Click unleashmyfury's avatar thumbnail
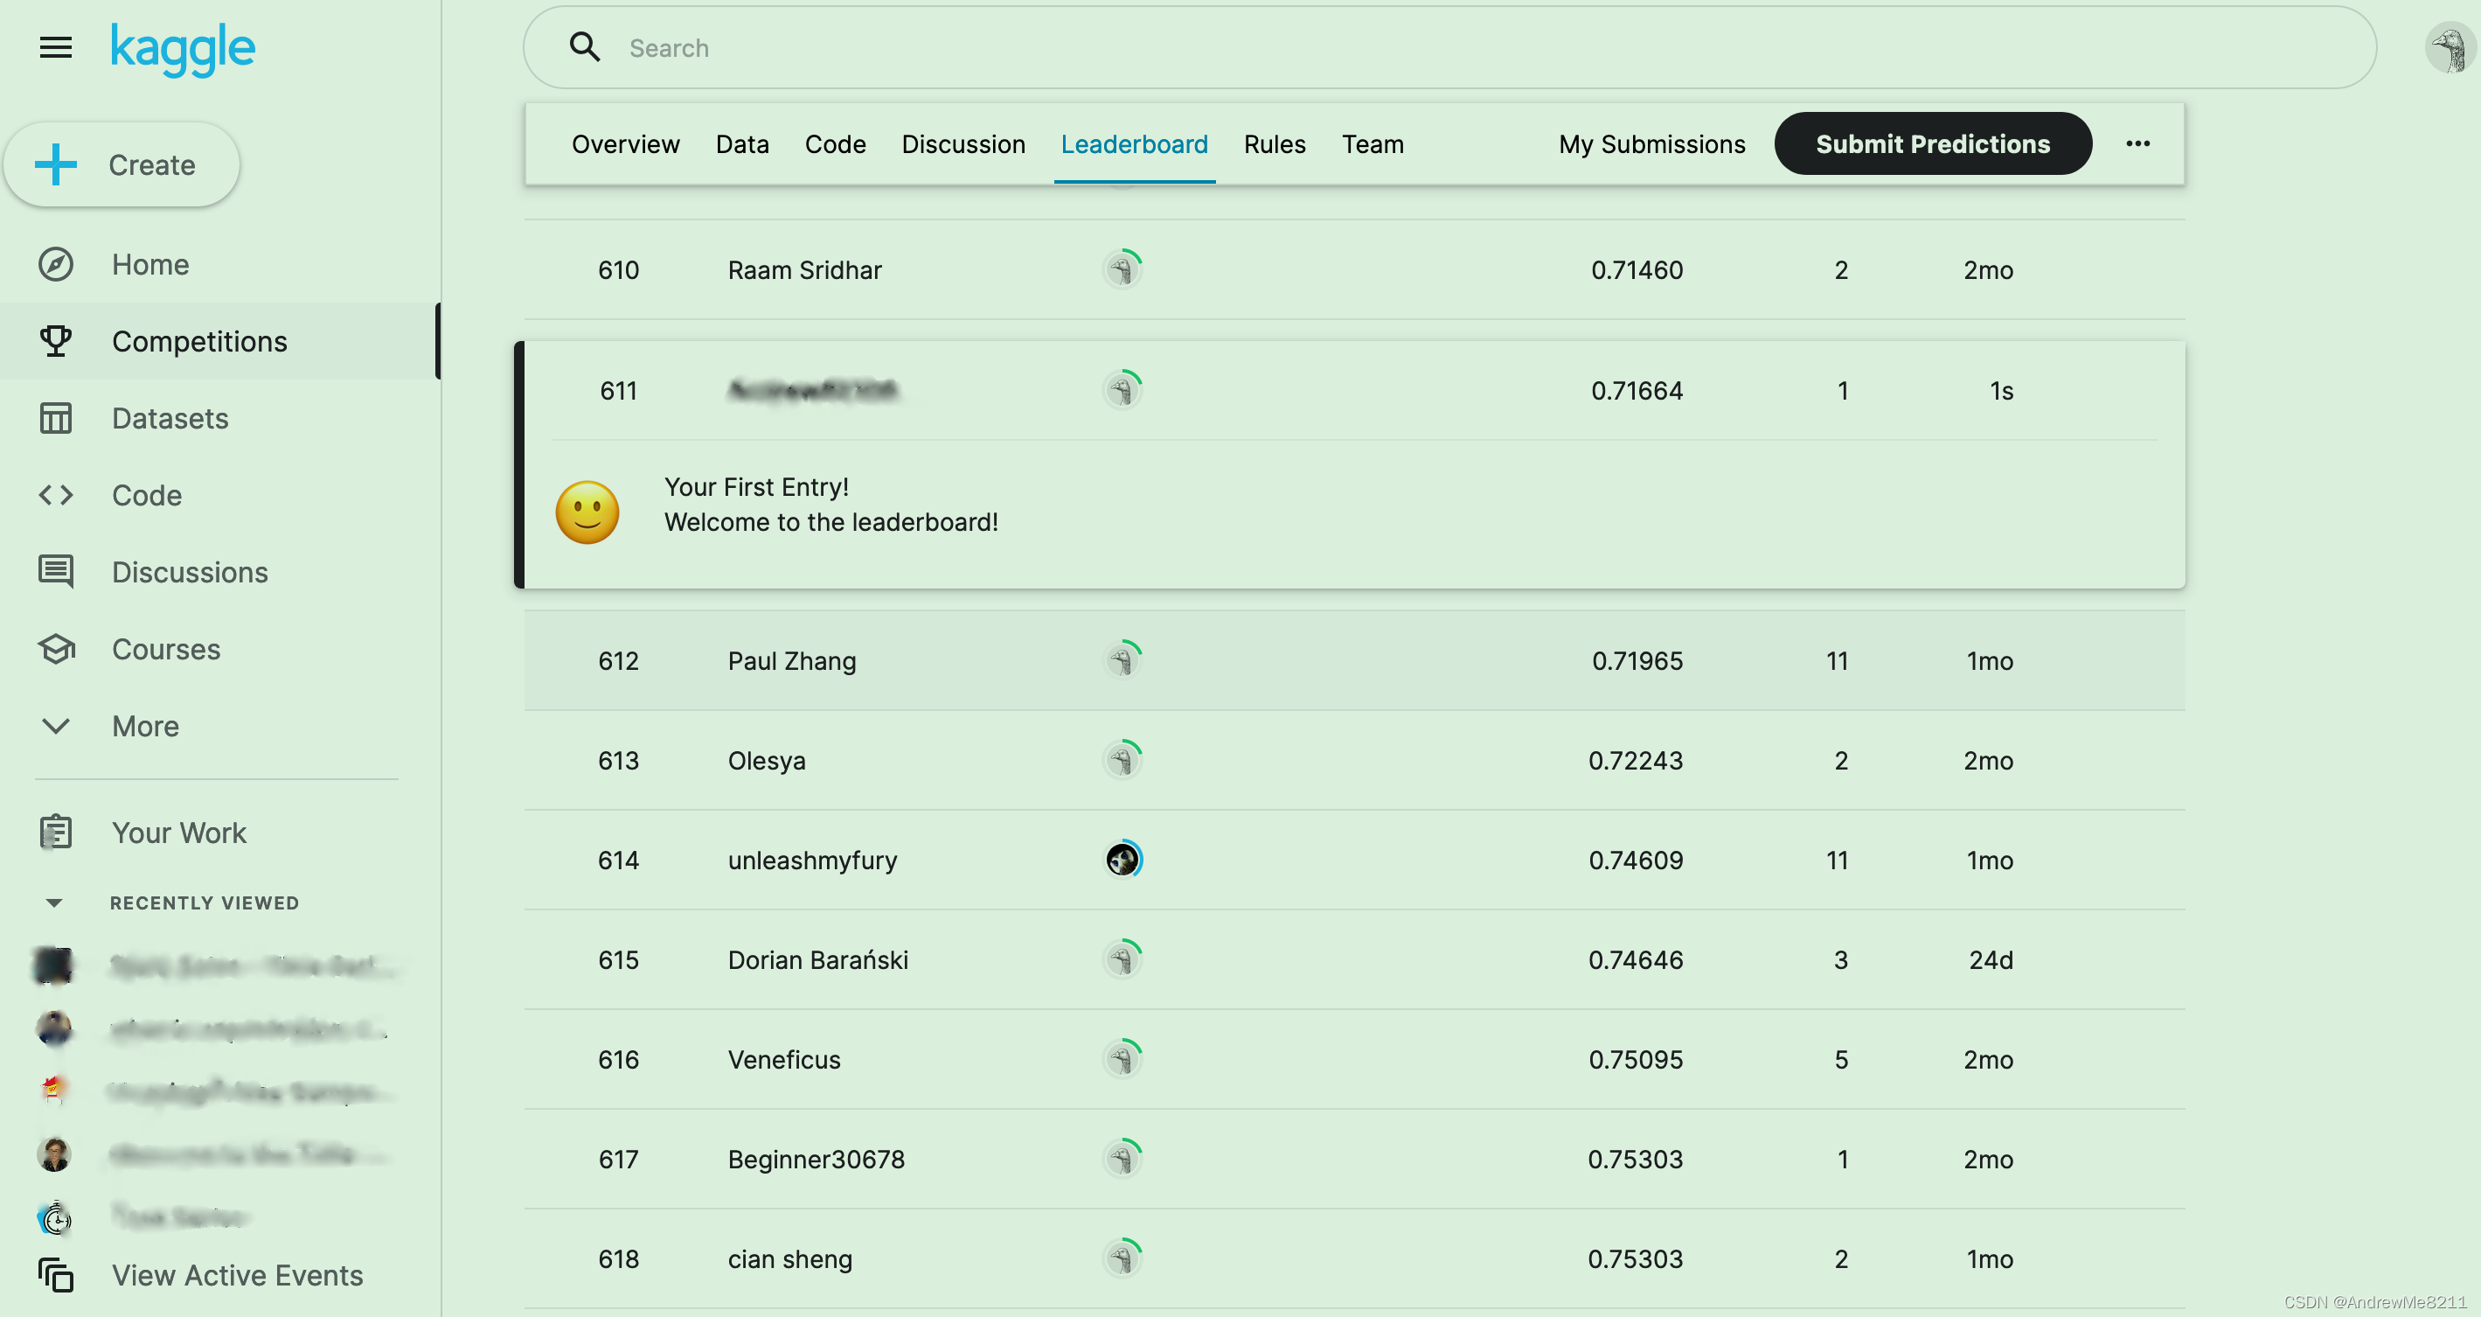The height and width of the screenshot is (1317, 2481). coord(1122,860)
